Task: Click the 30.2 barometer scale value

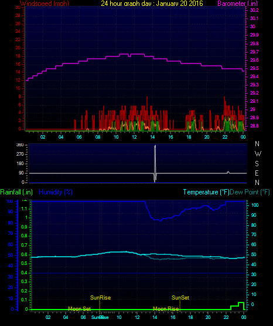Action: coord(254,10)
